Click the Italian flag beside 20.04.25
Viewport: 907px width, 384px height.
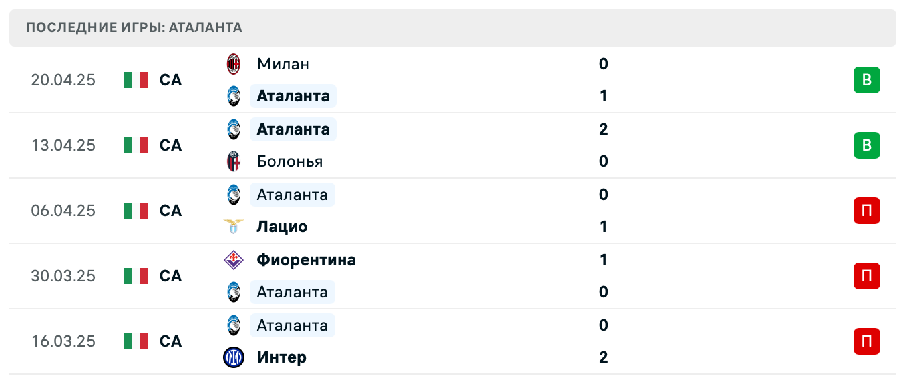coord(136,79)
